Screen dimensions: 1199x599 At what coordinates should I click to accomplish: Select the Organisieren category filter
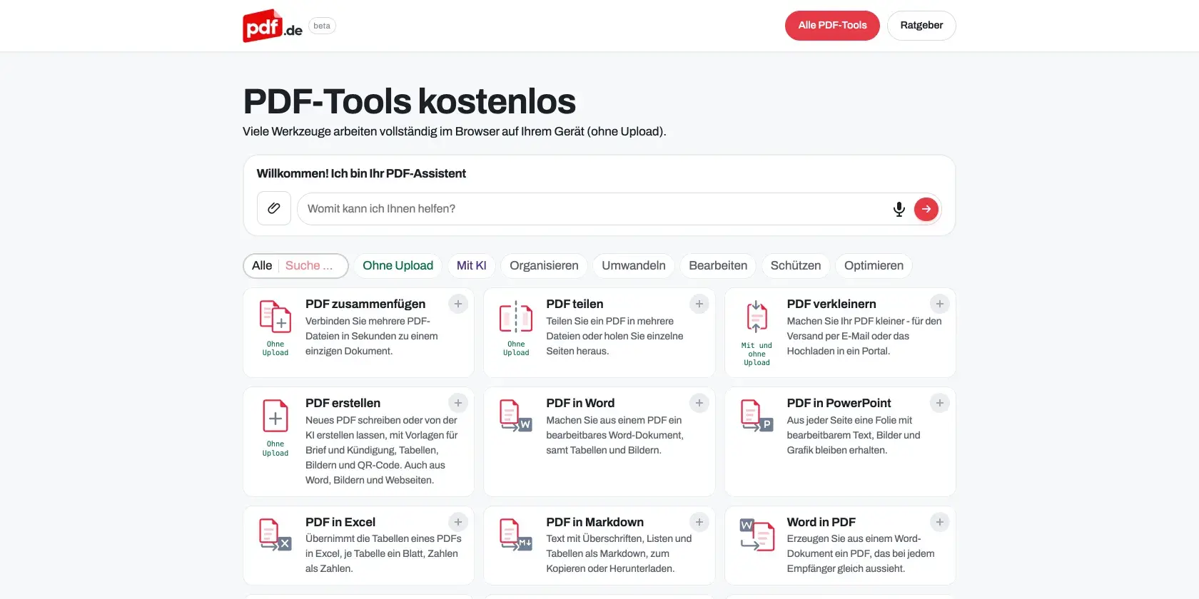544,265
